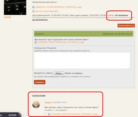Click the Добавлено: 11.03.2017 01:21 timestamp
The width and height of the screenshot is (138, 117).
[x=117, y=34]
